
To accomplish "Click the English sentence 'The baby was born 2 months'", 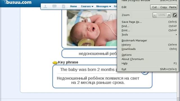I will click(89, 70).
